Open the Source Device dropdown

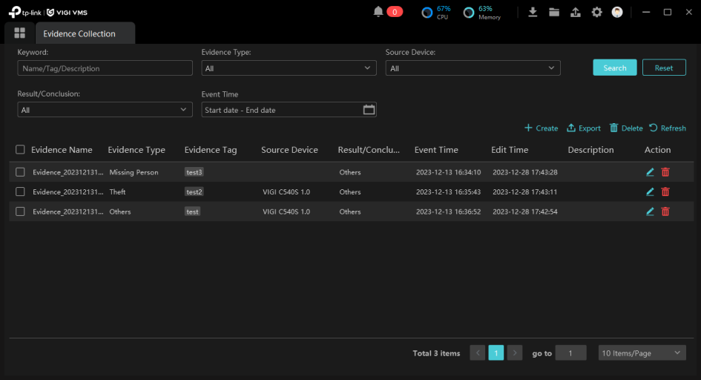(x=473, y=68)
